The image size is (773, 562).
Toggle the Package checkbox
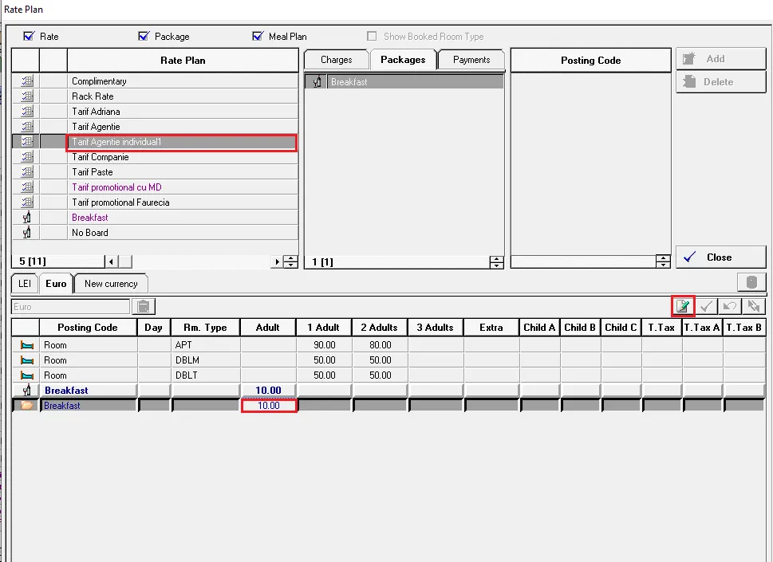click(144, 36)
